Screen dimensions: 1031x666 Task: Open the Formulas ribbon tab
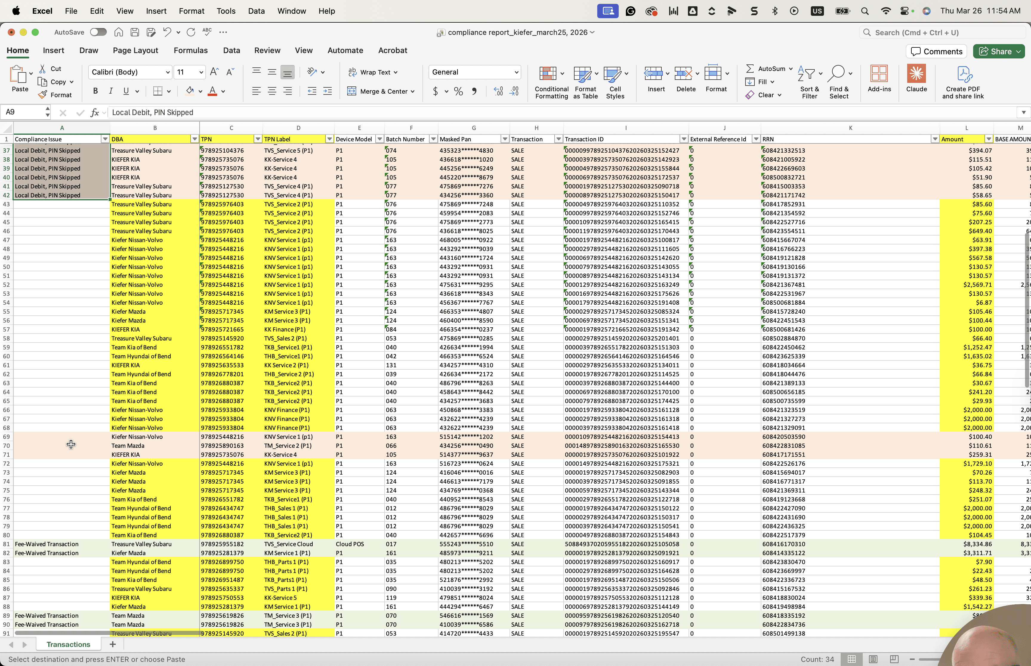click(190, 50)
